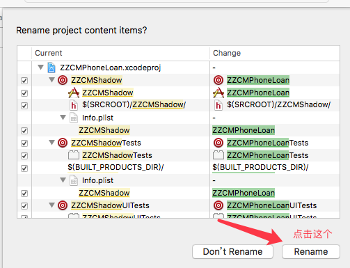Click the ZZCMShadow application icon under target
Viewport: 350px width, 268px height.
point(74,93)
